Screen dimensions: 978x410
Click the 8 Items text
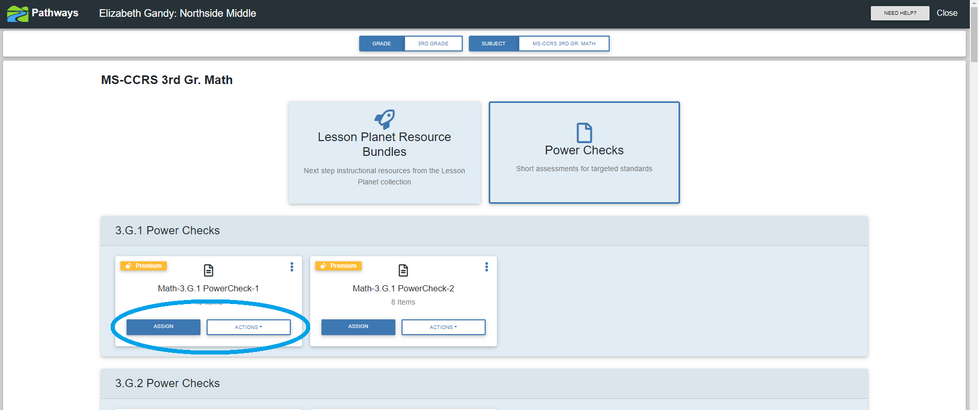click(403, 302)
